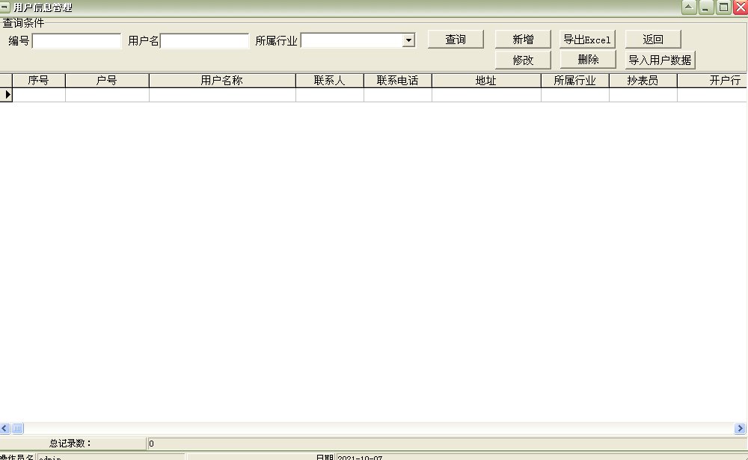
Task: Click the 导入用户数据 import button
Action: [x=660, y=60]
